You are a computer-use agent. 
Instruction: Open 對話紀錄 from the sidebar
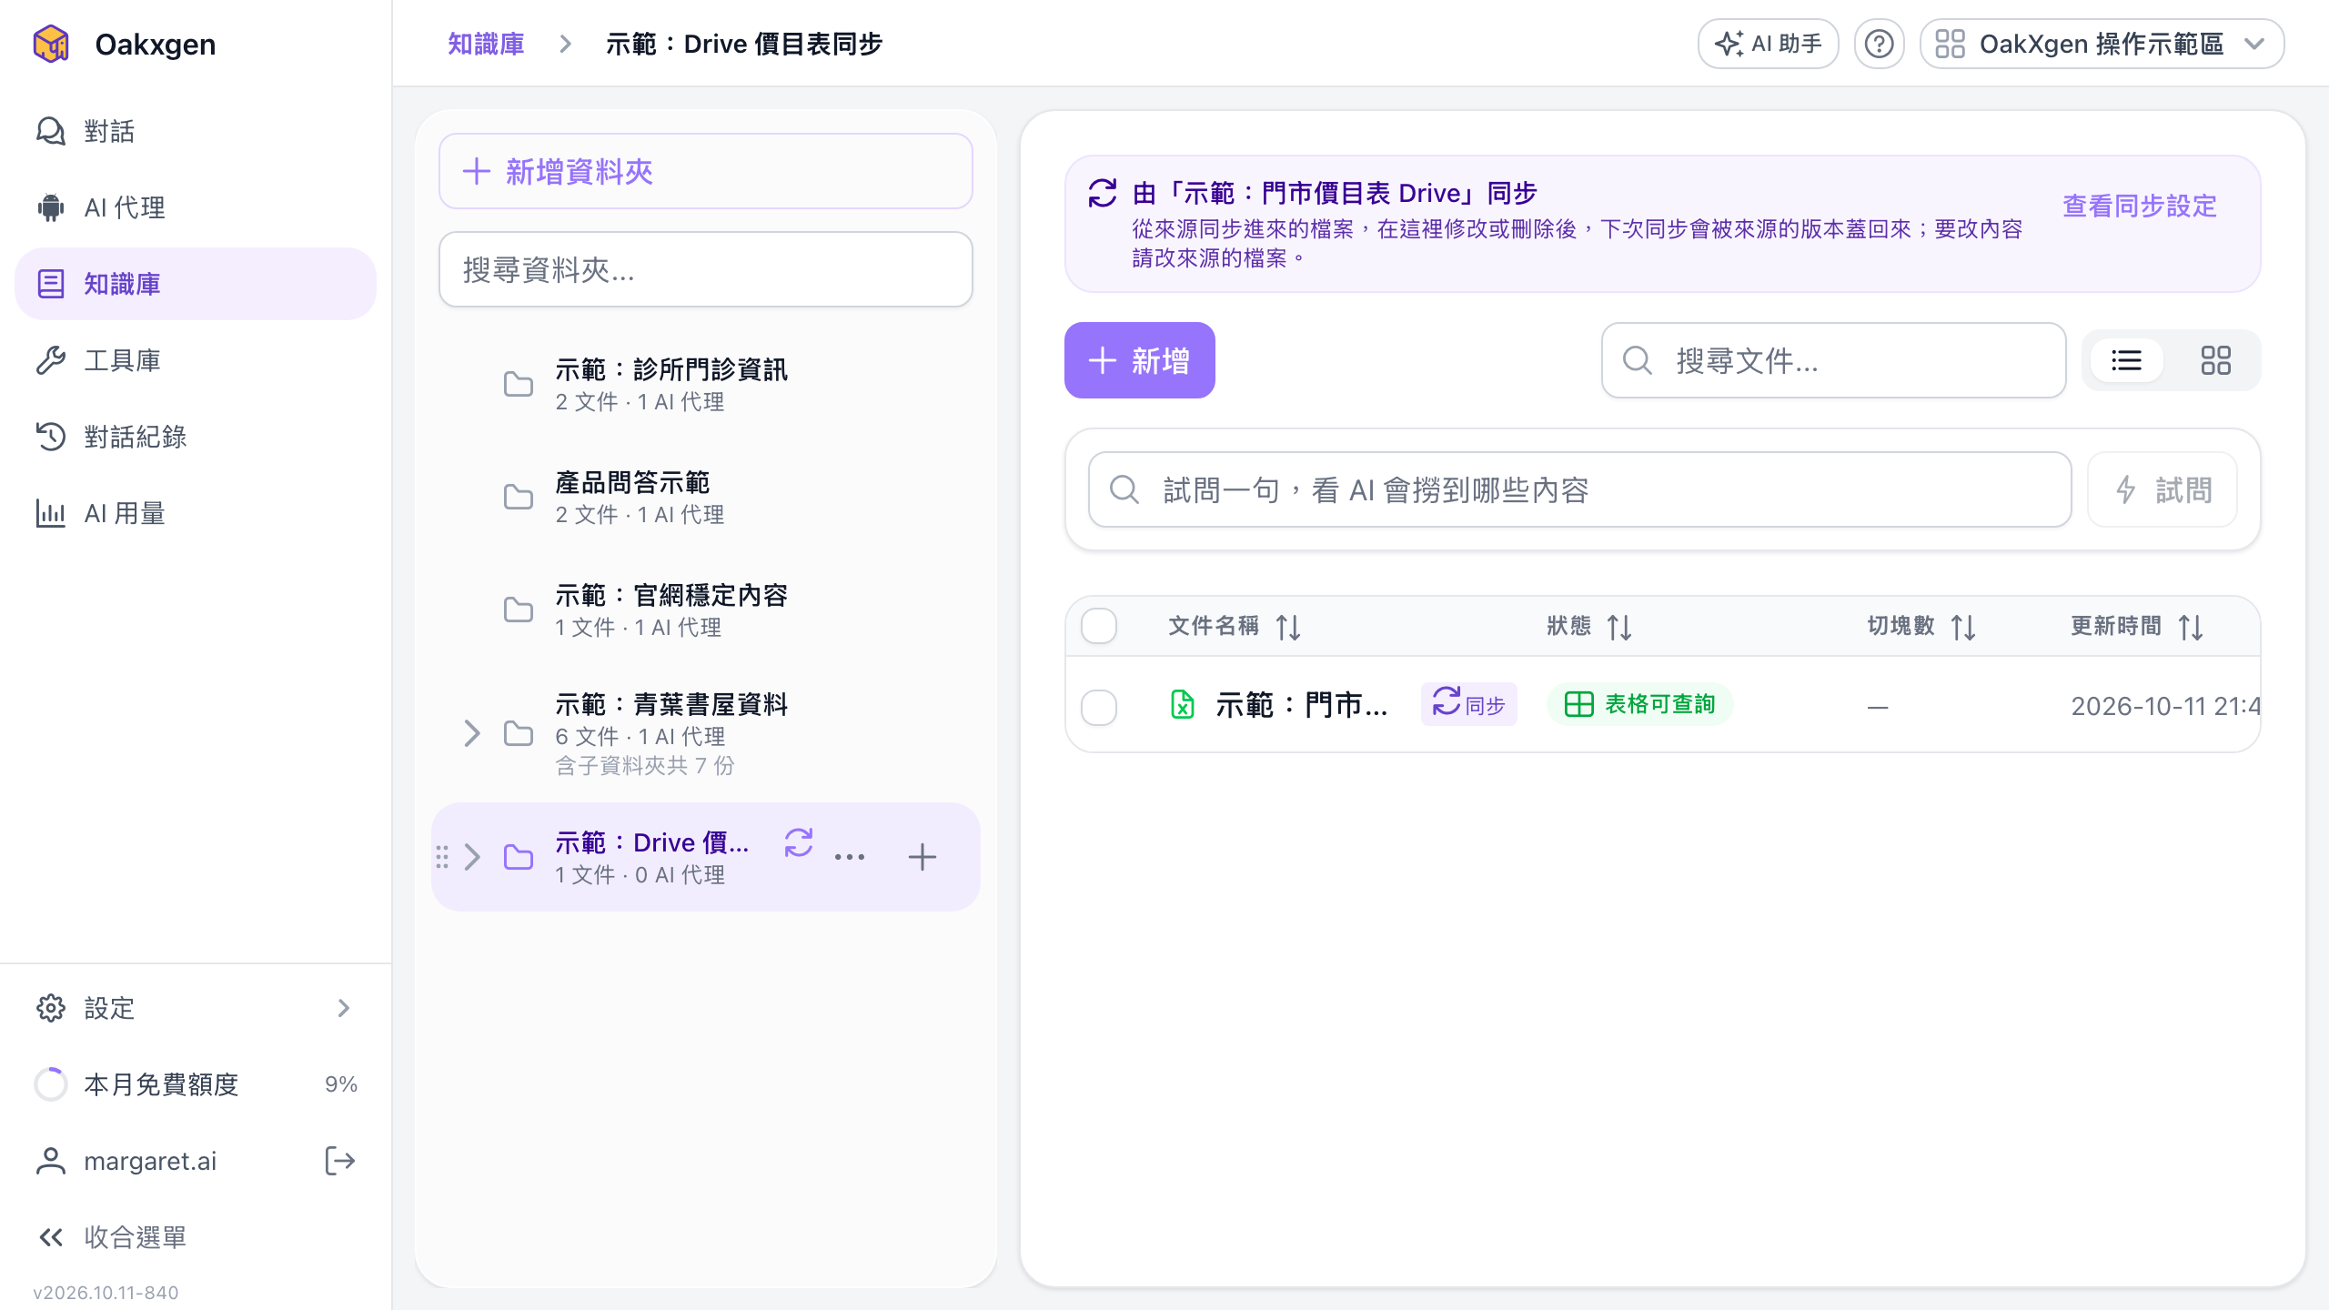pos(196,437)
